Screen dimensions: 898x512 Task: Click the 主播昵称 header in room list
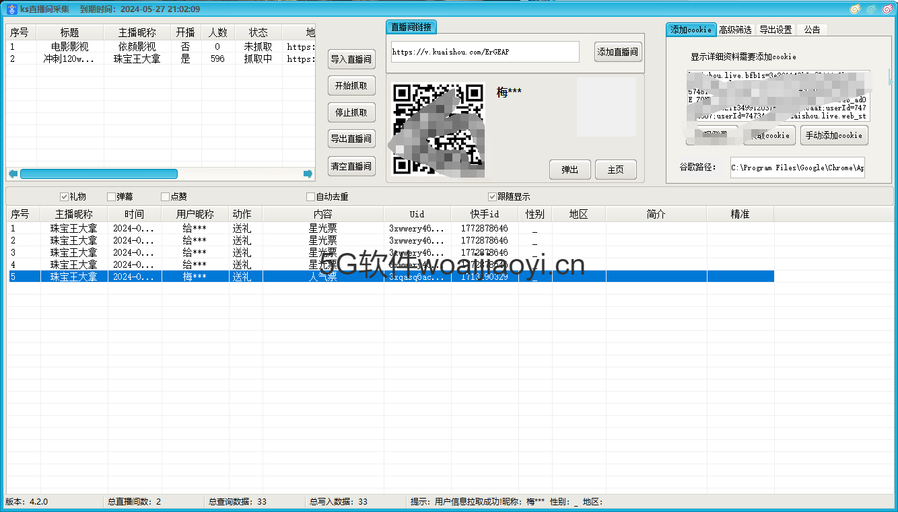point(137,32)
